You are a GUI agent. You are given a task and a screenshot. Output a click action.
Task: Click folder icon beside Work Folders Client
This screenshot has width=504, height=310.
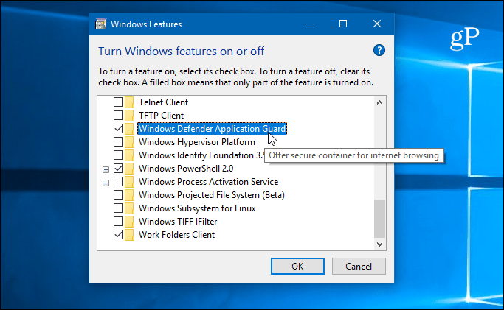(x=129, y=235)
